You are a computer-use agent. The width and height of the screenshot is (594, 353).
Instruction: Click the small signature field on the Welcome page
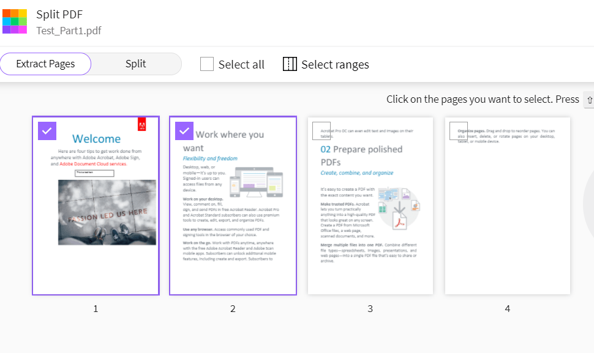[x=95, y=173]
